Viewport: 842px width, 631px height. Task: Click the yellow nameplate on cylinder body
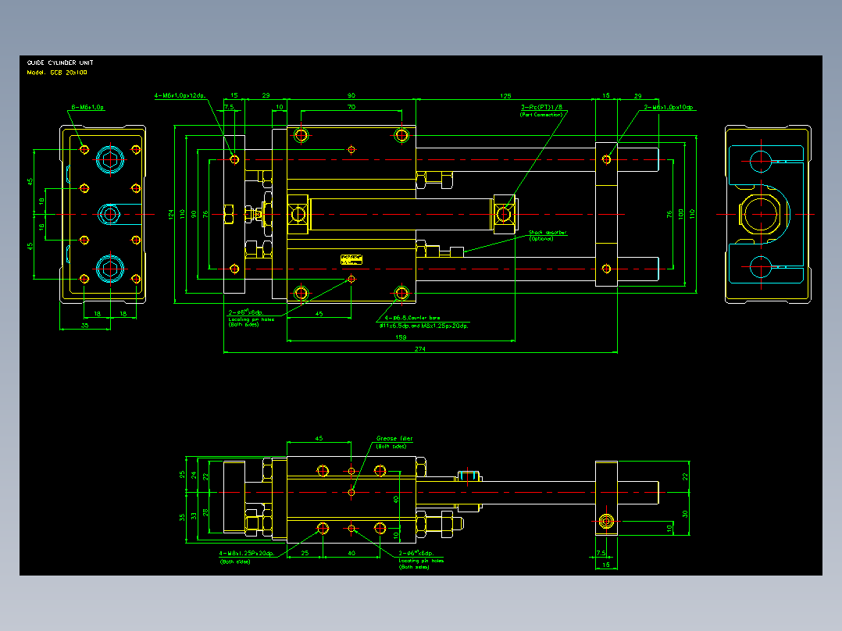point(351,260)
